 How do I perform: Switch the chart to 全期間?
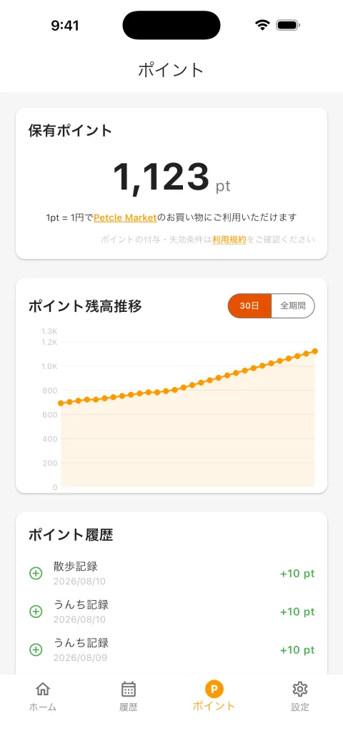tap(293, 306)
